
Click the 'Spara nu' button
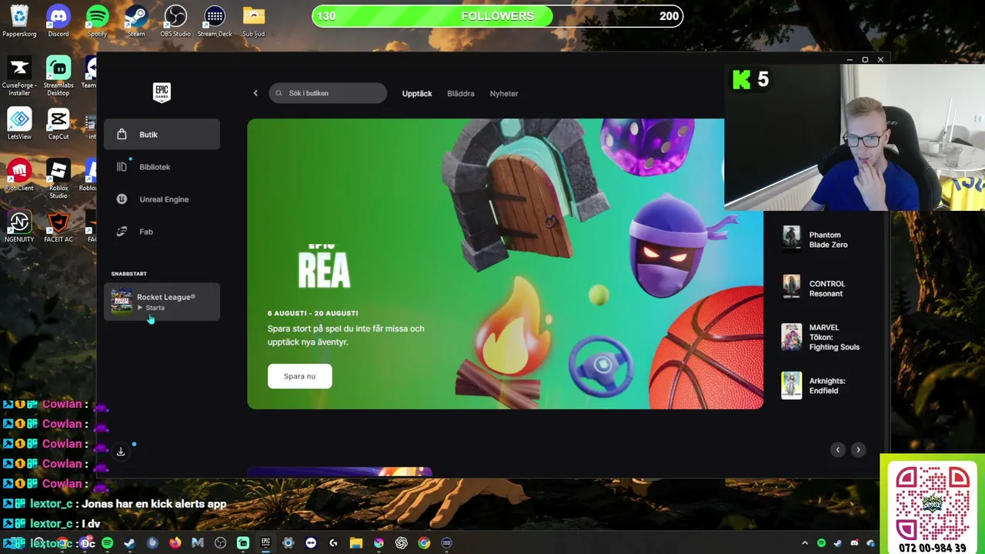pyautogui.click(x=299, y=376)
